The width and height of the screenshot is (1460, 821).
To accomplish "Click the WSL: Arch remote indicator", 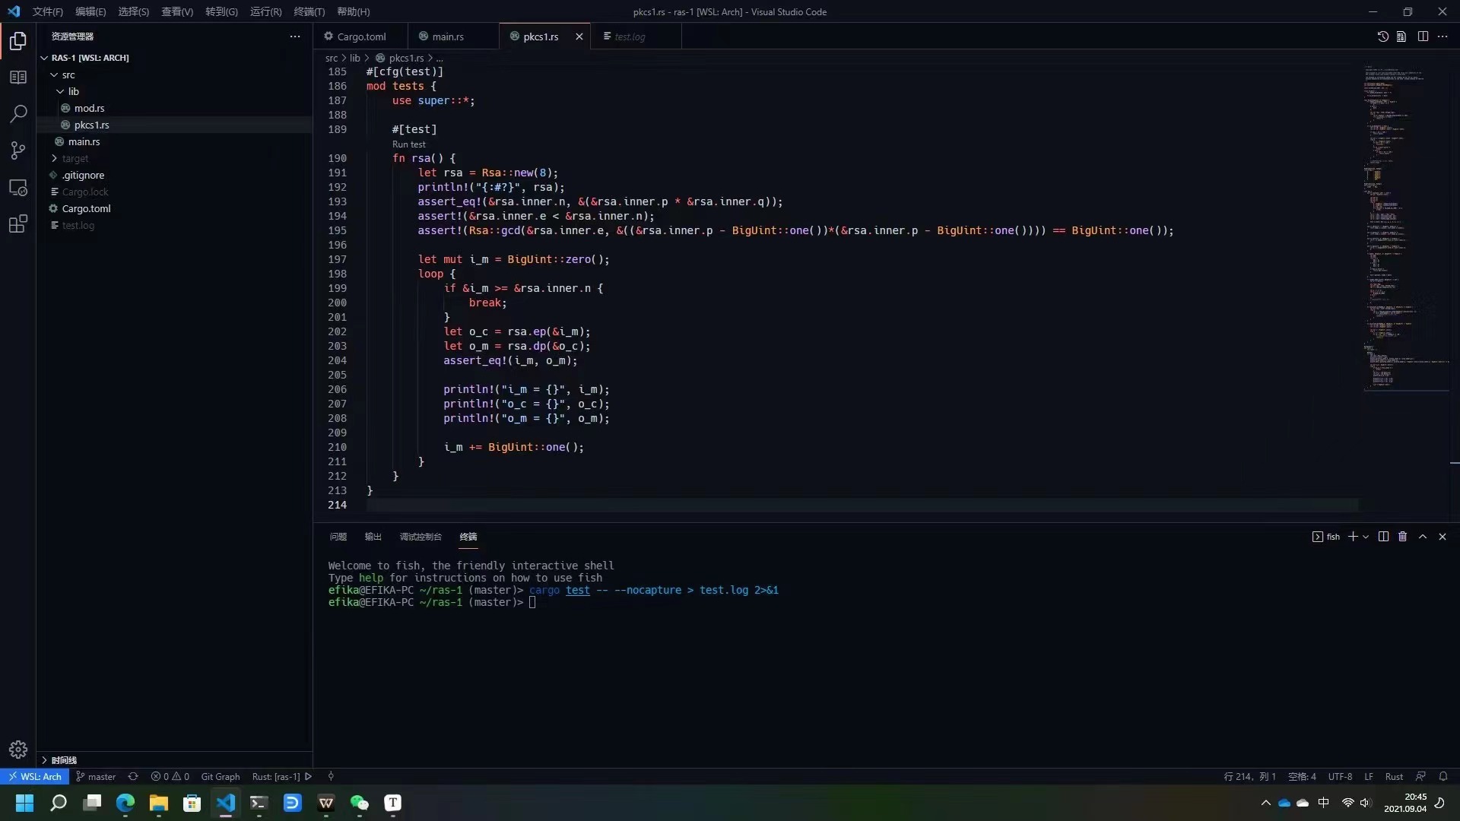I will pyautogui.click(x=35, y=777).
